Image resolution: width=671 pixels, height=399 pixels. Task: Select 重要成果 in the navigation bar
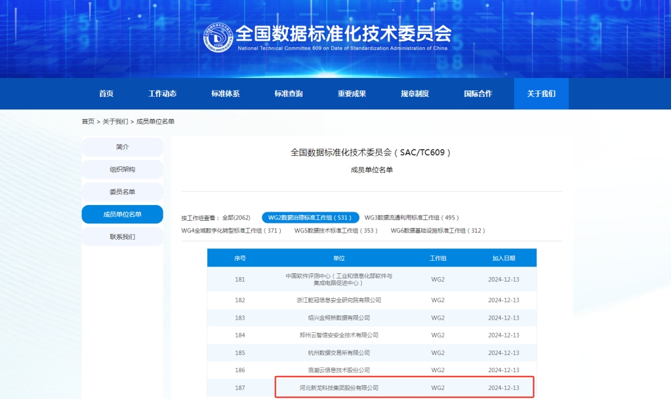point(352,94)
